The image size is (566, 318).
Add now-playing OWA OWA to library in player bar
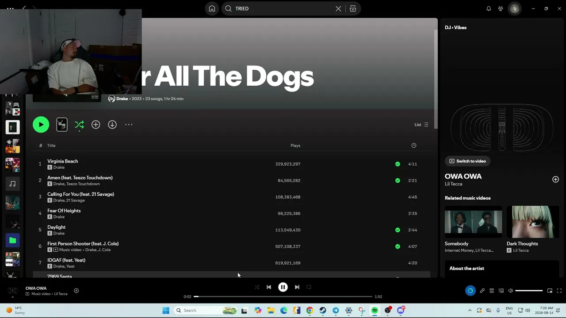pos(76,291)
